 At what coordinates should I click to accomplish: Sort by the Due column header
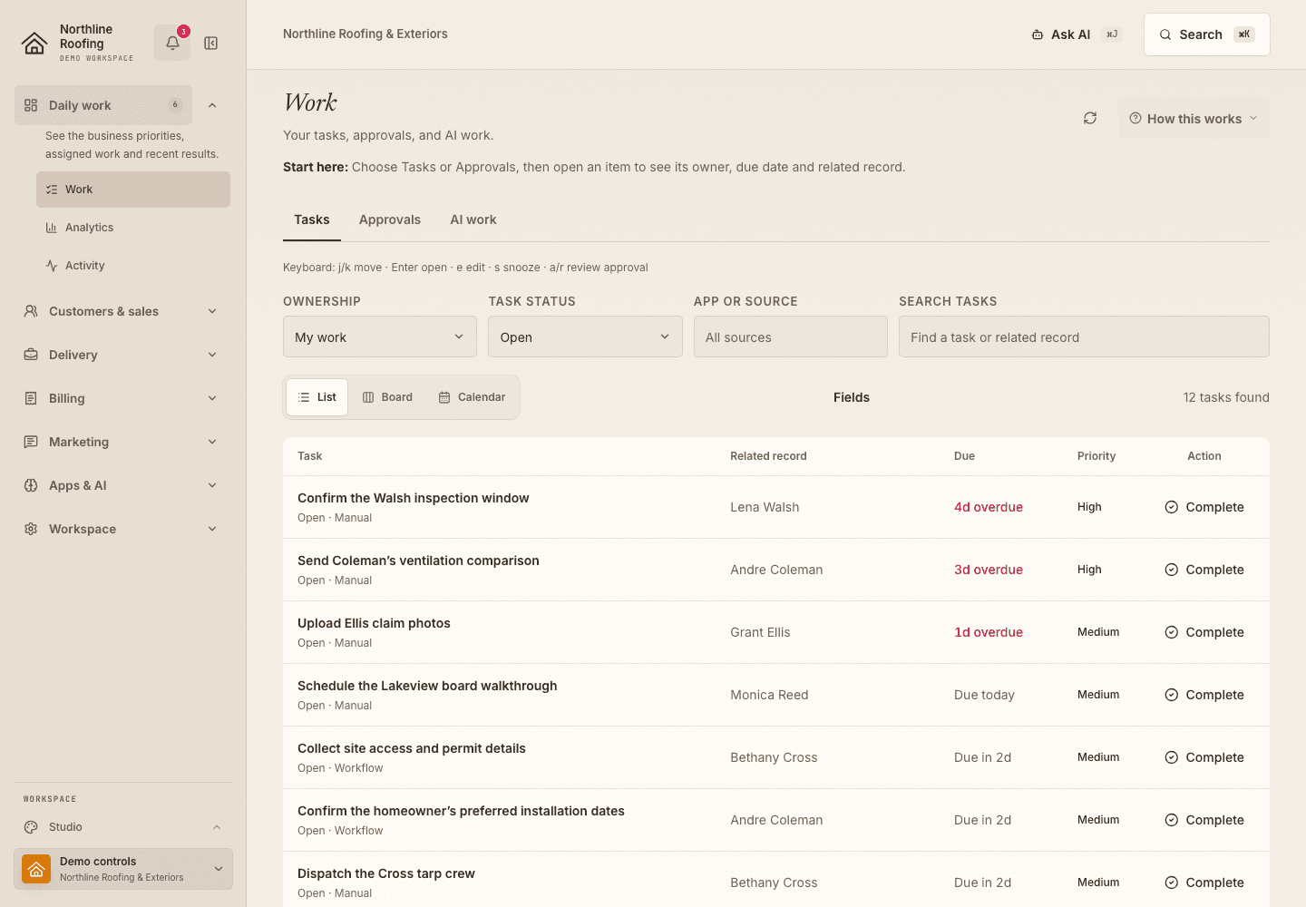pos(964,456)
